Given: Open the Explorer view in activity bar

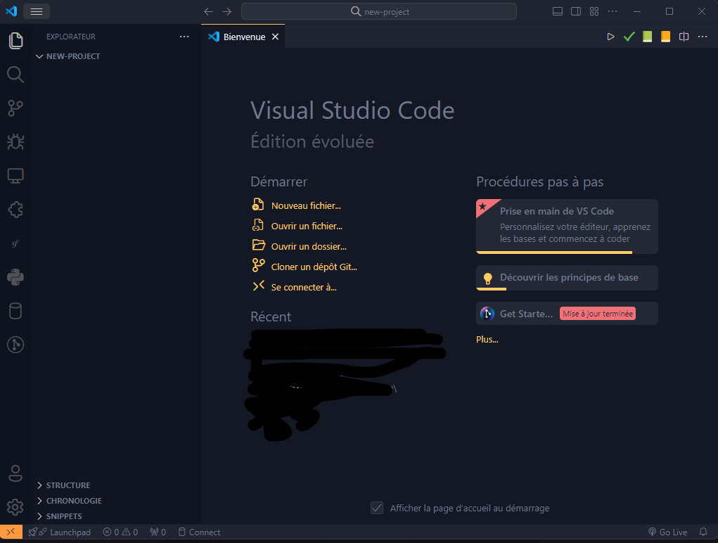Looking at the screenshot, I should tap(15, 41).
